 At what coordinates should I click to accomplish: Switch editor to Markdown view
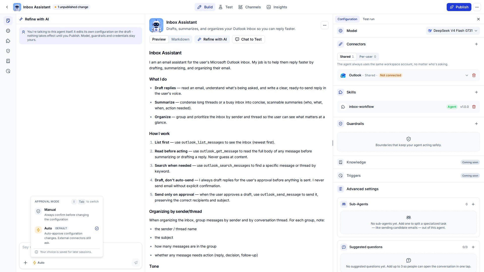coord(180,39)
